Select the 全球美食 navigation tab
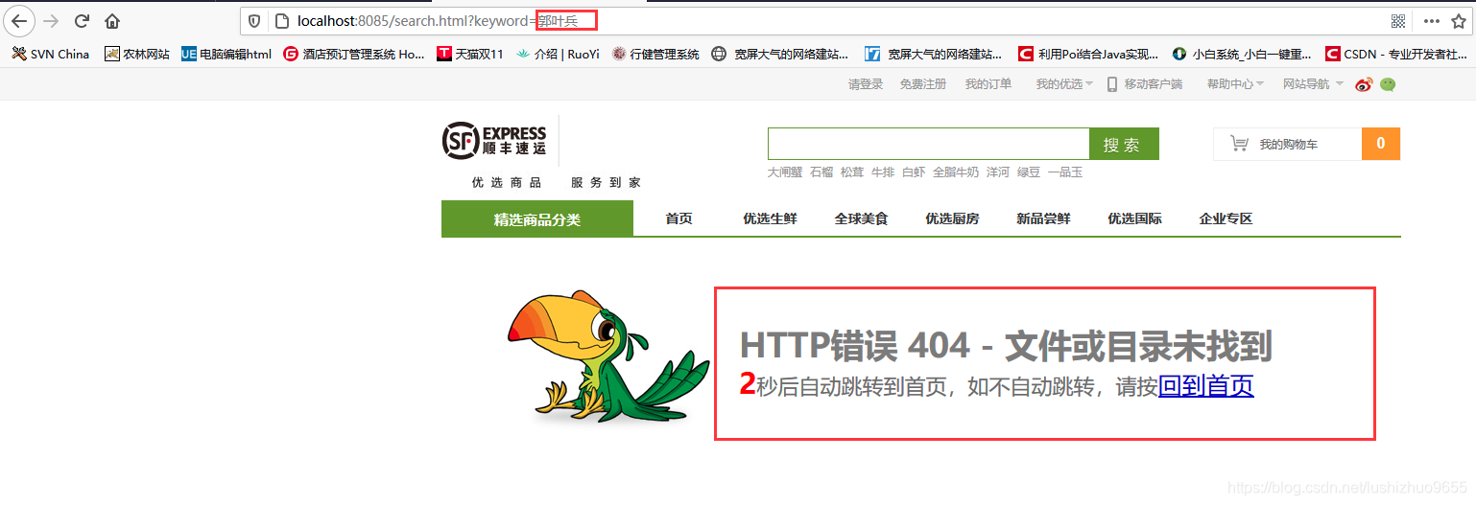Image resolution: width=1476 pixels, height=505 pixels. [x=861, y=218]
